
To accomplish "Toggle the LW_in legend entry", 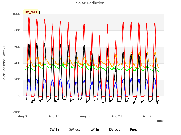I will 92,130.
